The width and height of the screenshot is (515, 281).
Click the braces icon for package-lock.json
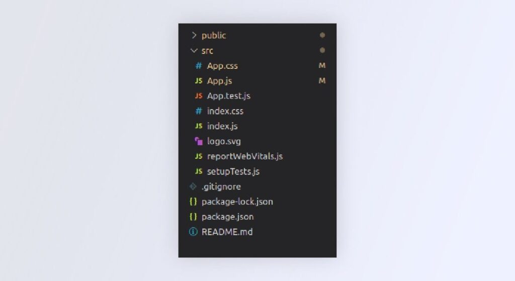[193, 202]
